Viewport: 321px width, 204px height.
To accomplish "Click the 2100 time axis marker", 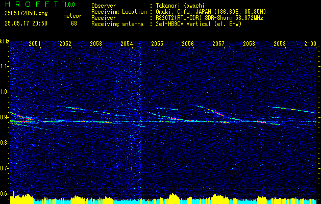I will tap(310, 43).
